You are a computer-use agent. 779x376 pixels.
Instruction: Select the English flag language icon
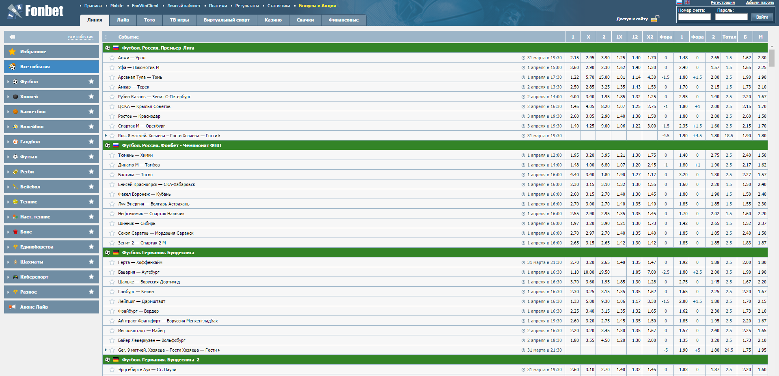[687, 2]
